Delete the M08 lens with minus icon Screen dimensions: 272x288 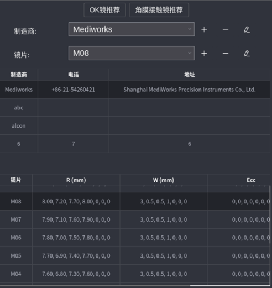[x=226, y=54]
